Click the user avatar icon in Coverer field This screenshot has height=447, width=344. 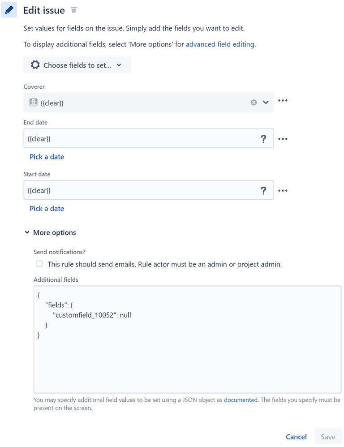tap(33, 102)
